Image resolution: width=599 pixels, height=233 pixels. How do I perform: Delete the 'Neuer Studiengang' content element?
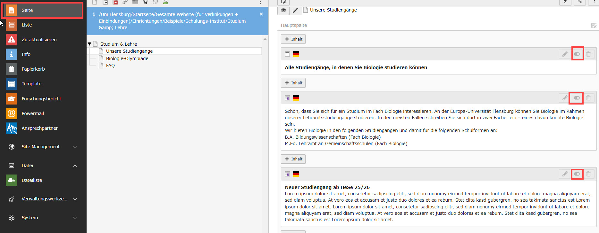tap(588, 174)
